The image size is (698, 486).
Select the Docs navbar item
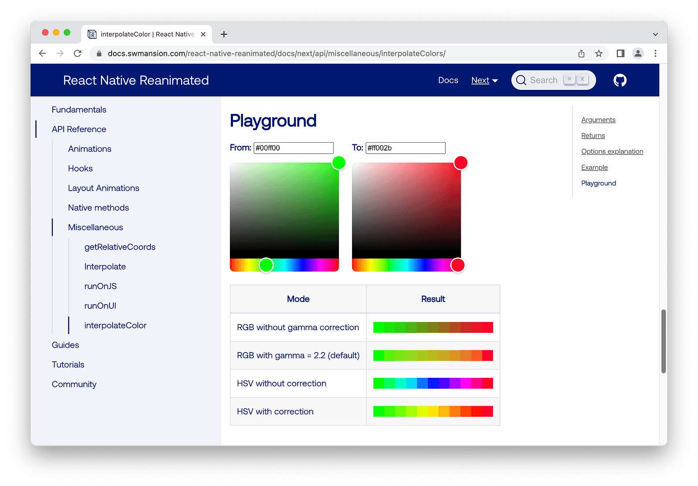448,80
